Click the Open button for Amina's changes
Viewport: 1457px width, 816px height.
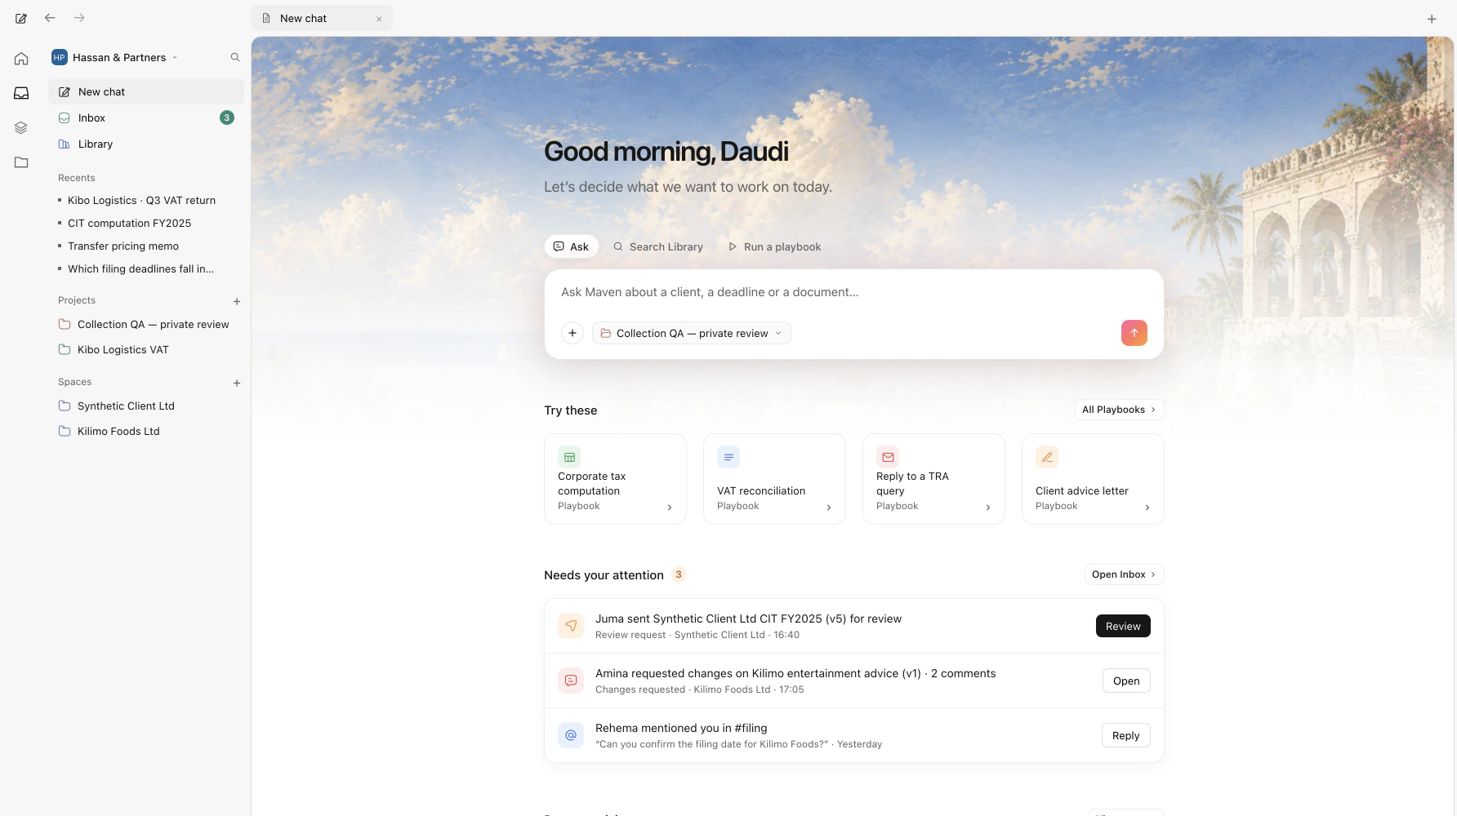[x=1126, y=681]
